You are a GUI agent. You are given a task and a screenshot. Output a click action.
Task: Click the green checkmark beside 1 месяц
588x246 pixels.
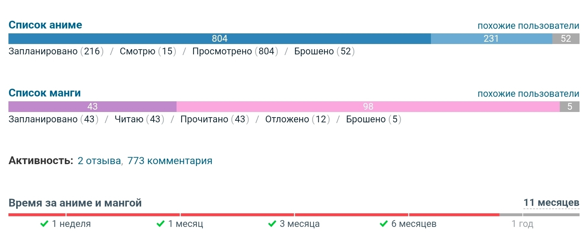click(160, 224)
